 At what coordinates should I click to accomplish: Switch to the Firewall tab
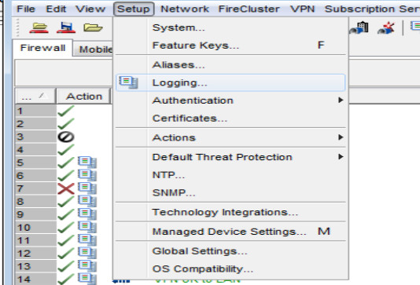coord(42,48)
